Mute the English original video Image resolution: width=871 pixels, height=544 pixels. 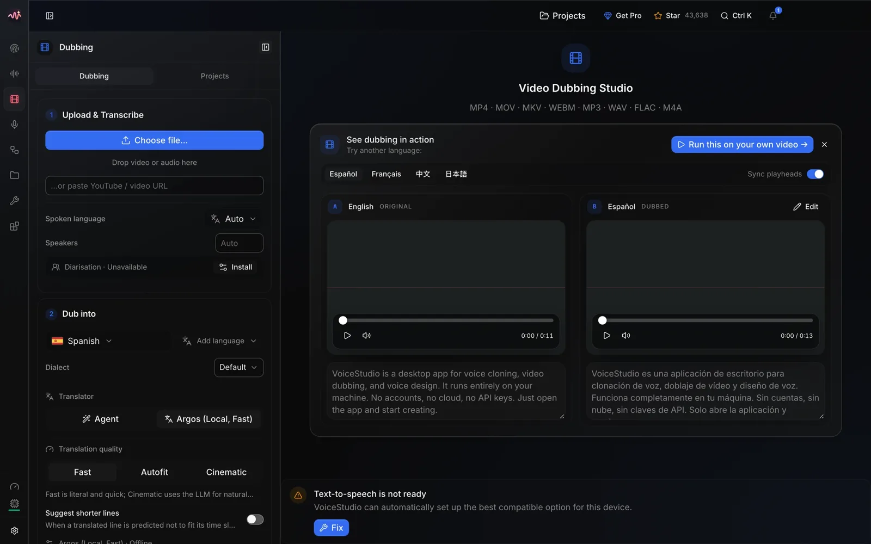(x=366, y=336)
